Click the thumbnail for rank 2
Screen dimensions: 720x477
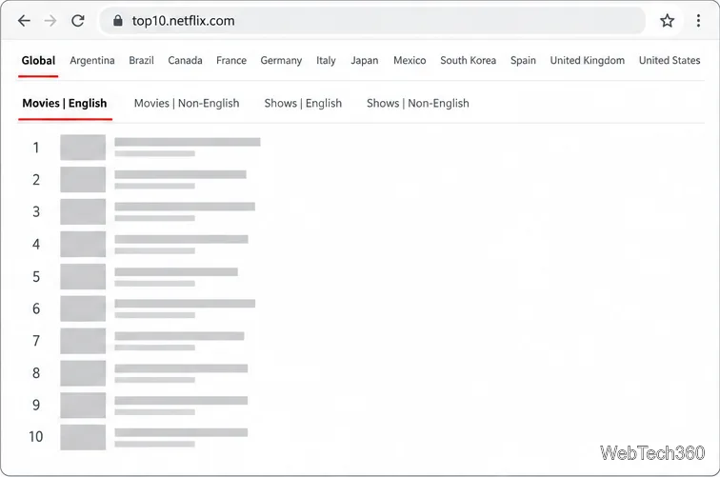click(83, 180)
